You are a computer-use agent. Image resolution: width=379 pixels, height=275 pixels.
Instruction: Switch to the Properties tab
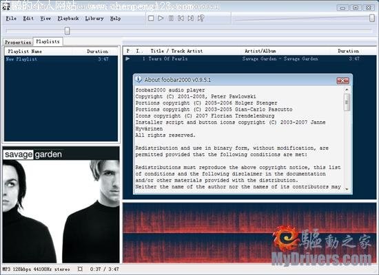coord(18,42)
